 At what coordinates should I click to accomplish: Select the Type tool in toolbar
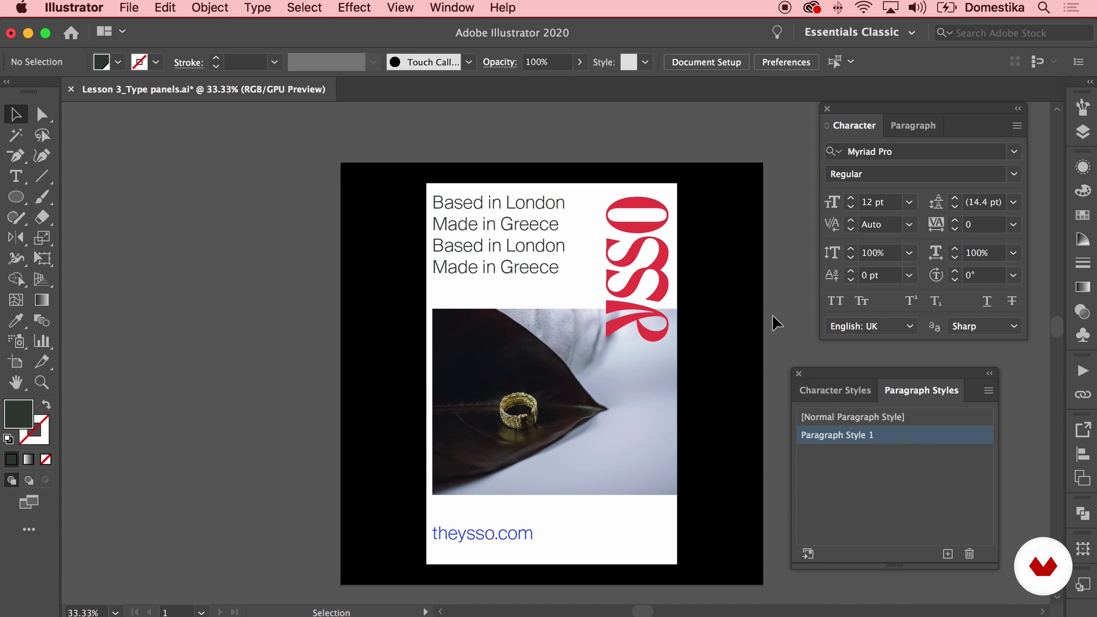[15, 176]
